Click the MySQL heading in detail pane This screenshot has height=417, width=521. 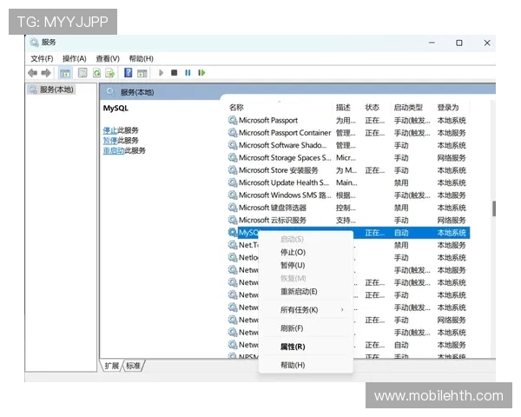(x=115, y=108)
